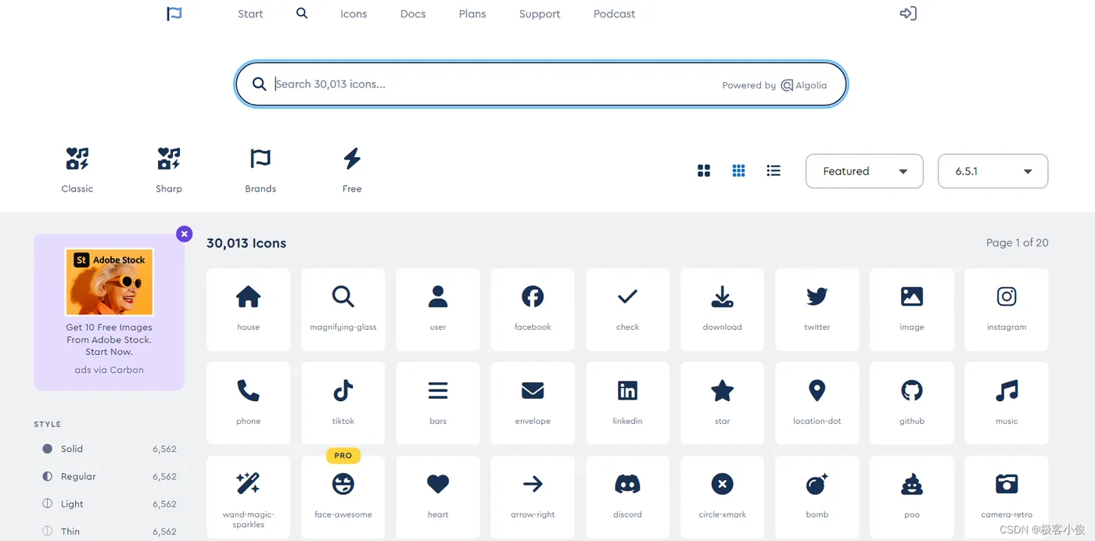The width and height of the screenshot is (1095, 541).
Task: Filter by Regular style
Action: tap(109, 476)
